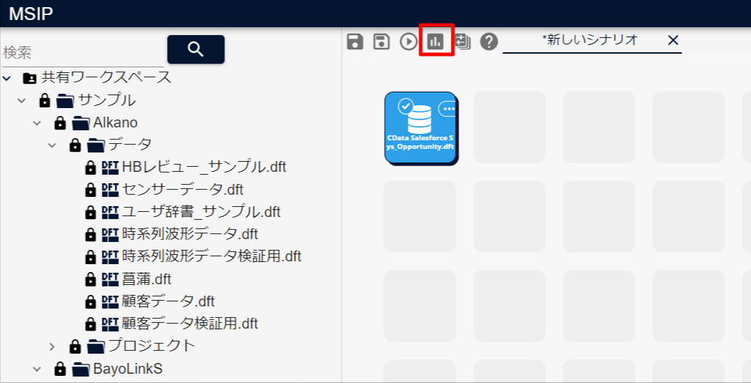
Task: Switch to the *新しいシナリオ tab
Action: pos(590,40)
